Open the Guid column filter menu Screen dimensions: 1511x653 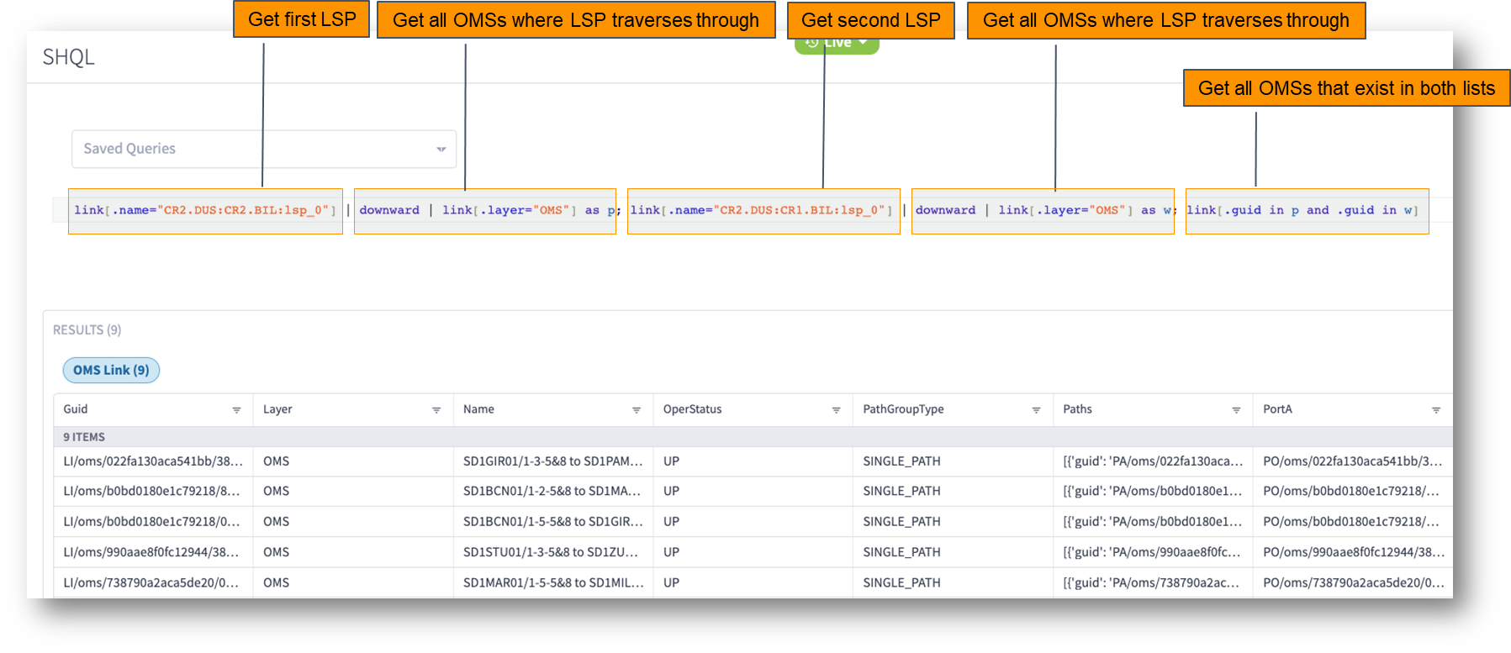(x=236, y=410)
